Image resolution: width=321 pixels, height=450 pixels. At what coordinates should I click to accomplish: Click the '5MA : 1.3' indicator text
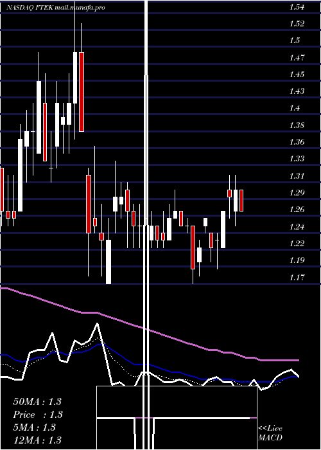(x=35, y=428)
